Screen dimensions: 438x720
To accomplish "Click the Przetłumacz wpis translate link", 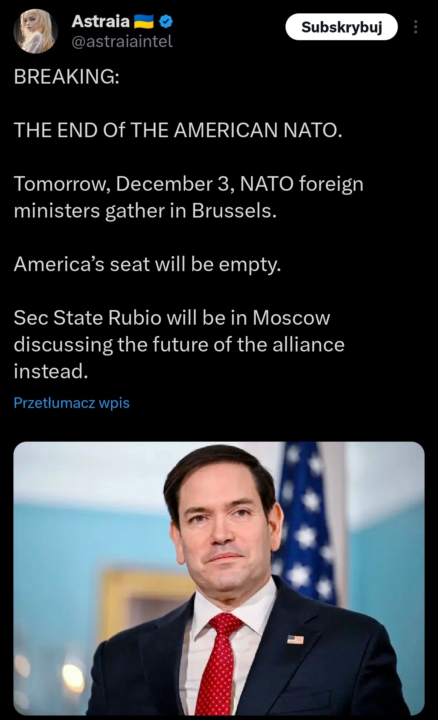I will click(x=71, y=403).
